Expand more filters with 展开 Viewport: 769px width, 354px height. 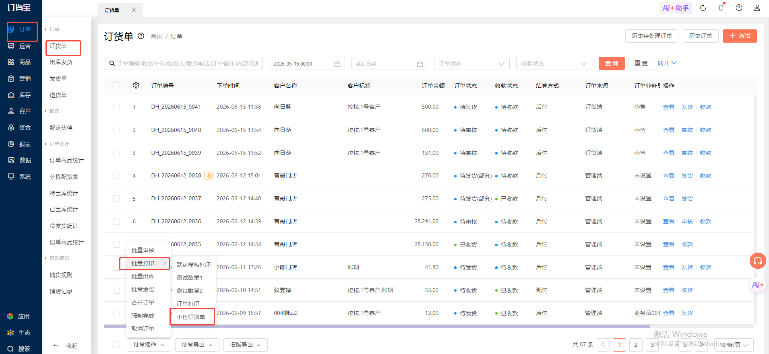pyautogui.click(x=667, y=63)
